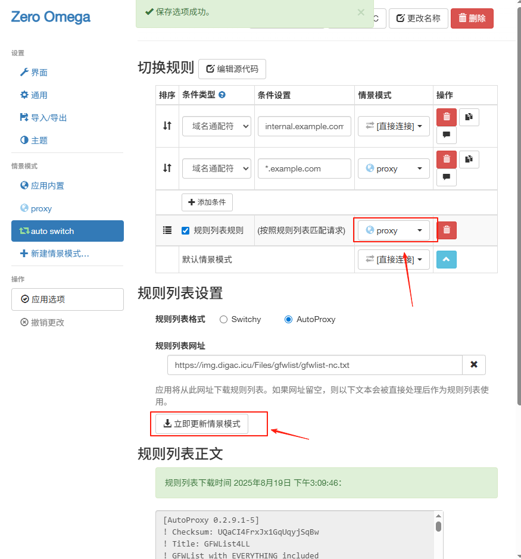Duplicate the internal.example.com rule
This screenshot has width=521, height=559.
(x=469, y=117)
